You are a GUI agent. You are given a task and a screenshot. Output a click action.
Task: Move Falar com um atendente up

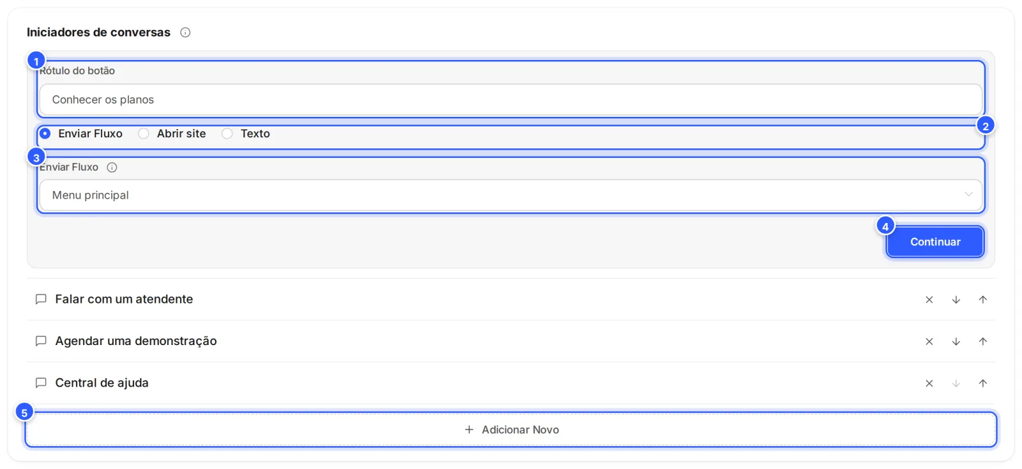(983, 300)
